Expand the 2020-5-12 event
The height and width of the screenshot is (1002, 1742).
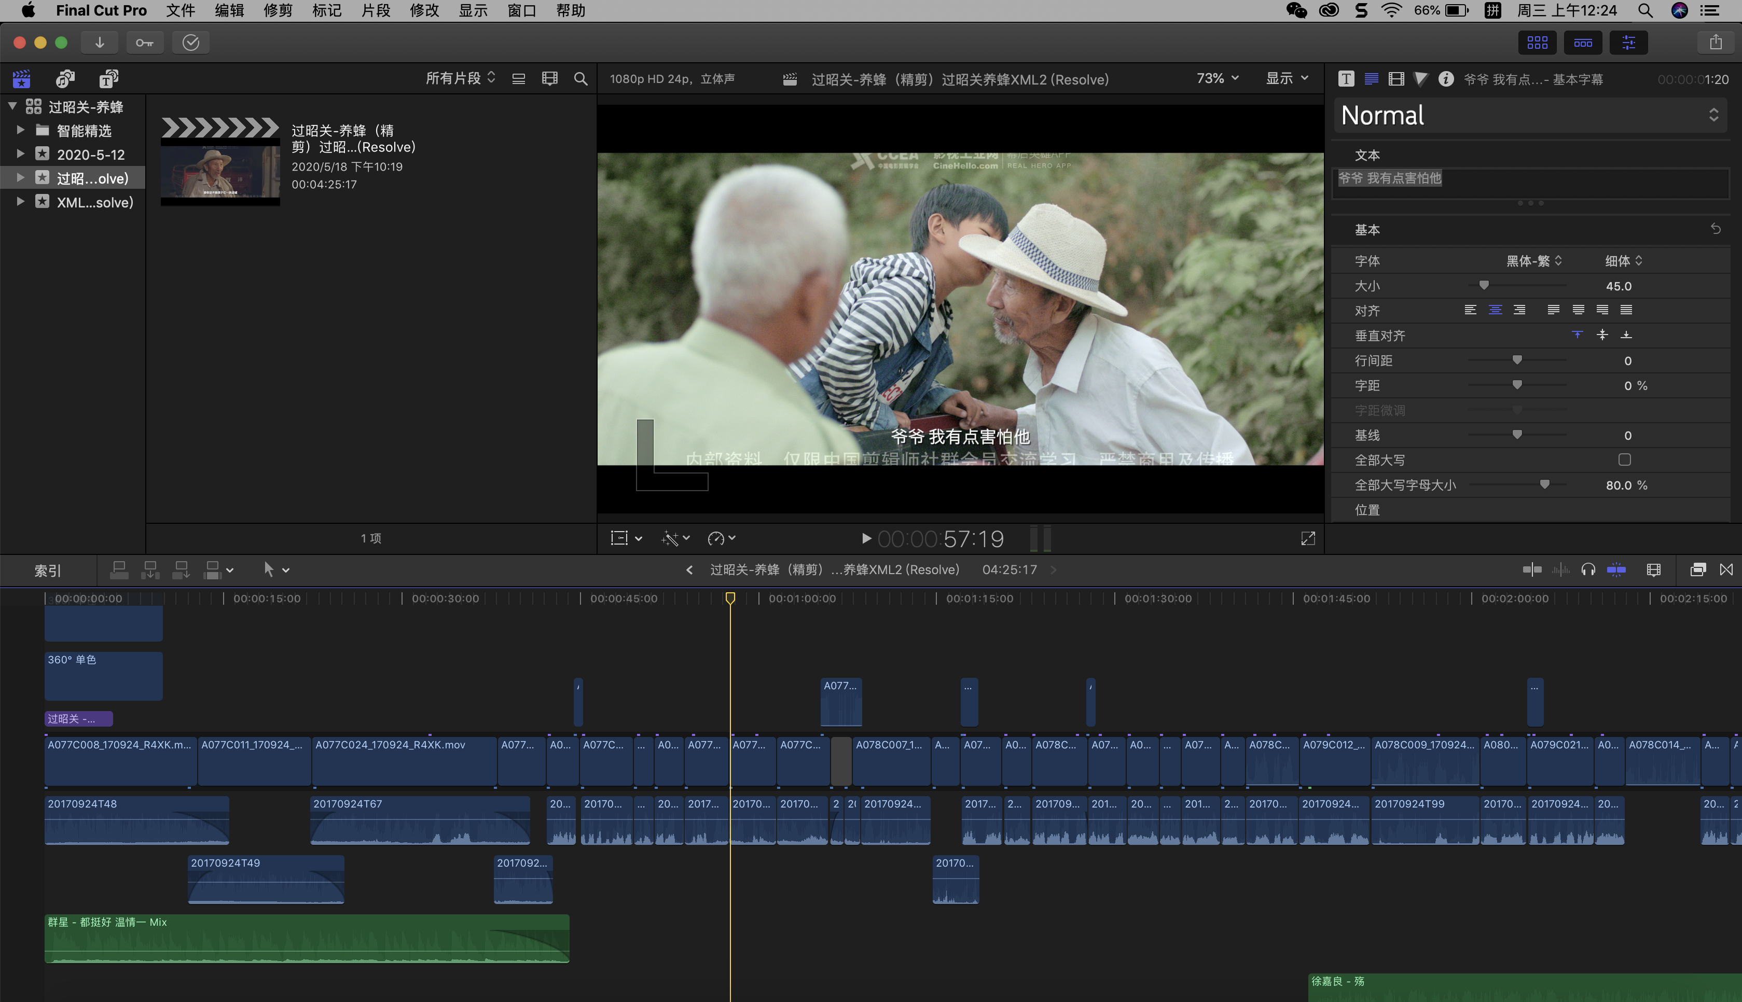(21, 154)
